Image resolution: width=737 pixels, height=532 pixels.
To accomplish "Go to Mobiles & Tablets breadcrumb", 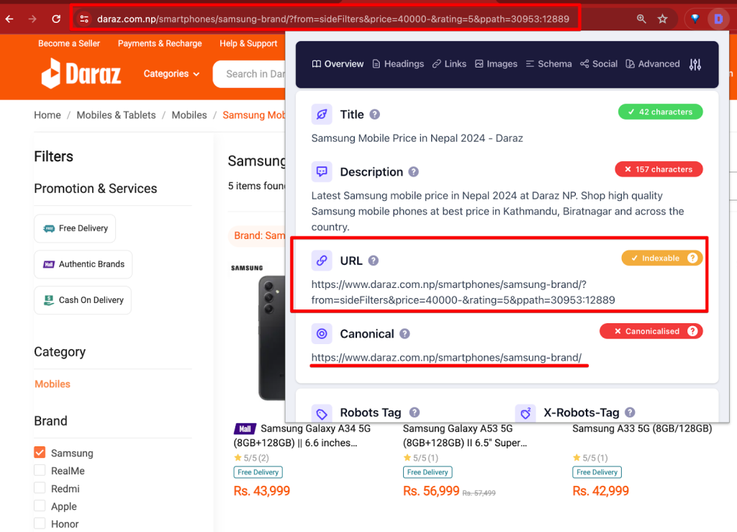I will (116, 115).
